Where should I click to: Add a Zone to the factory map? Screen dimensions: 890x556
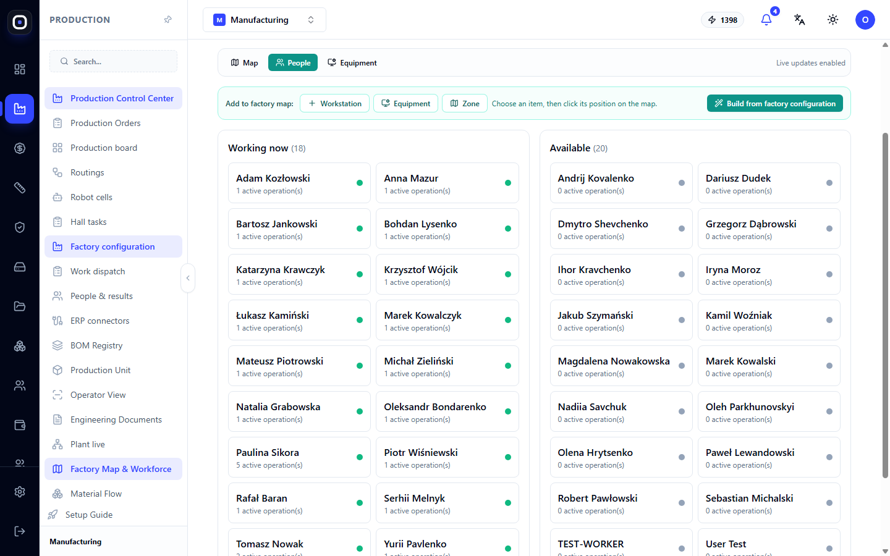coord(465,103)
